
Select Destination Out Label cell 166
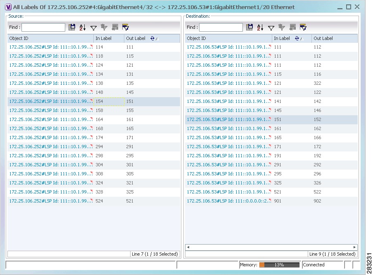[x=335, y=137]
